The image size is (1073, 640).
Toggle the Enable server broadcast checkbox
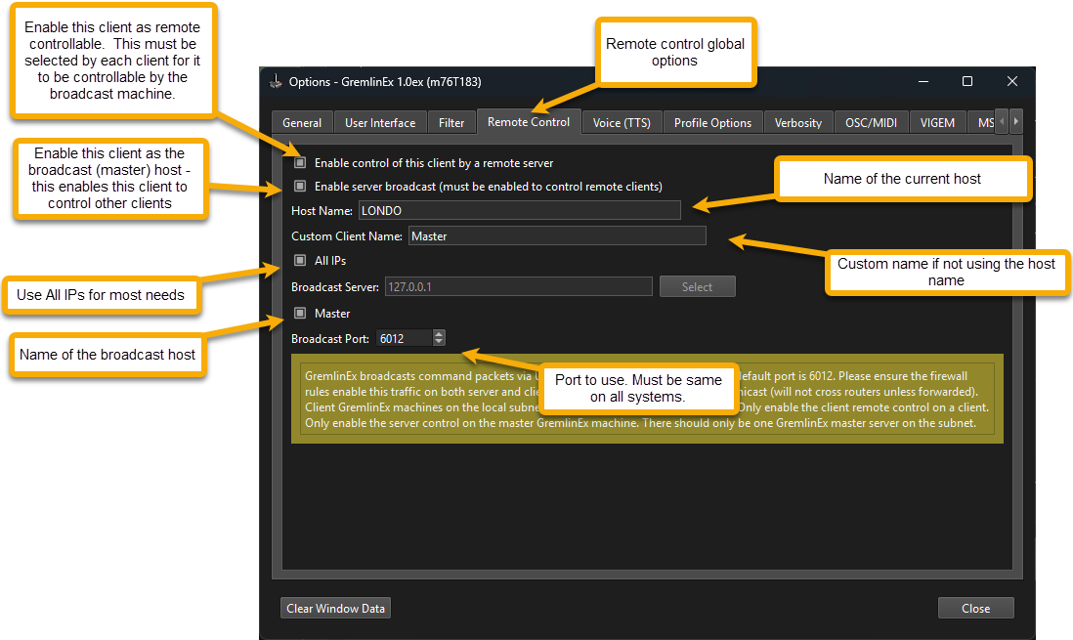301,187
